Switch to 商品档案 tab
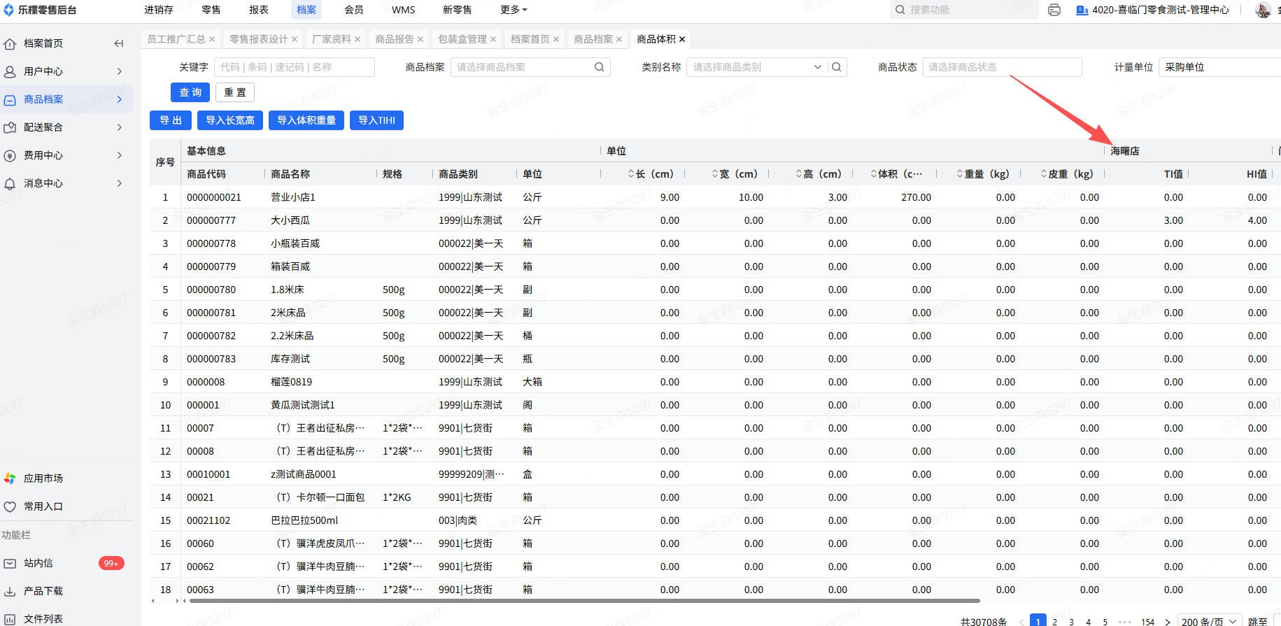Image resolution: width=1281 pixels, height=626 pixels. point(593,39)
